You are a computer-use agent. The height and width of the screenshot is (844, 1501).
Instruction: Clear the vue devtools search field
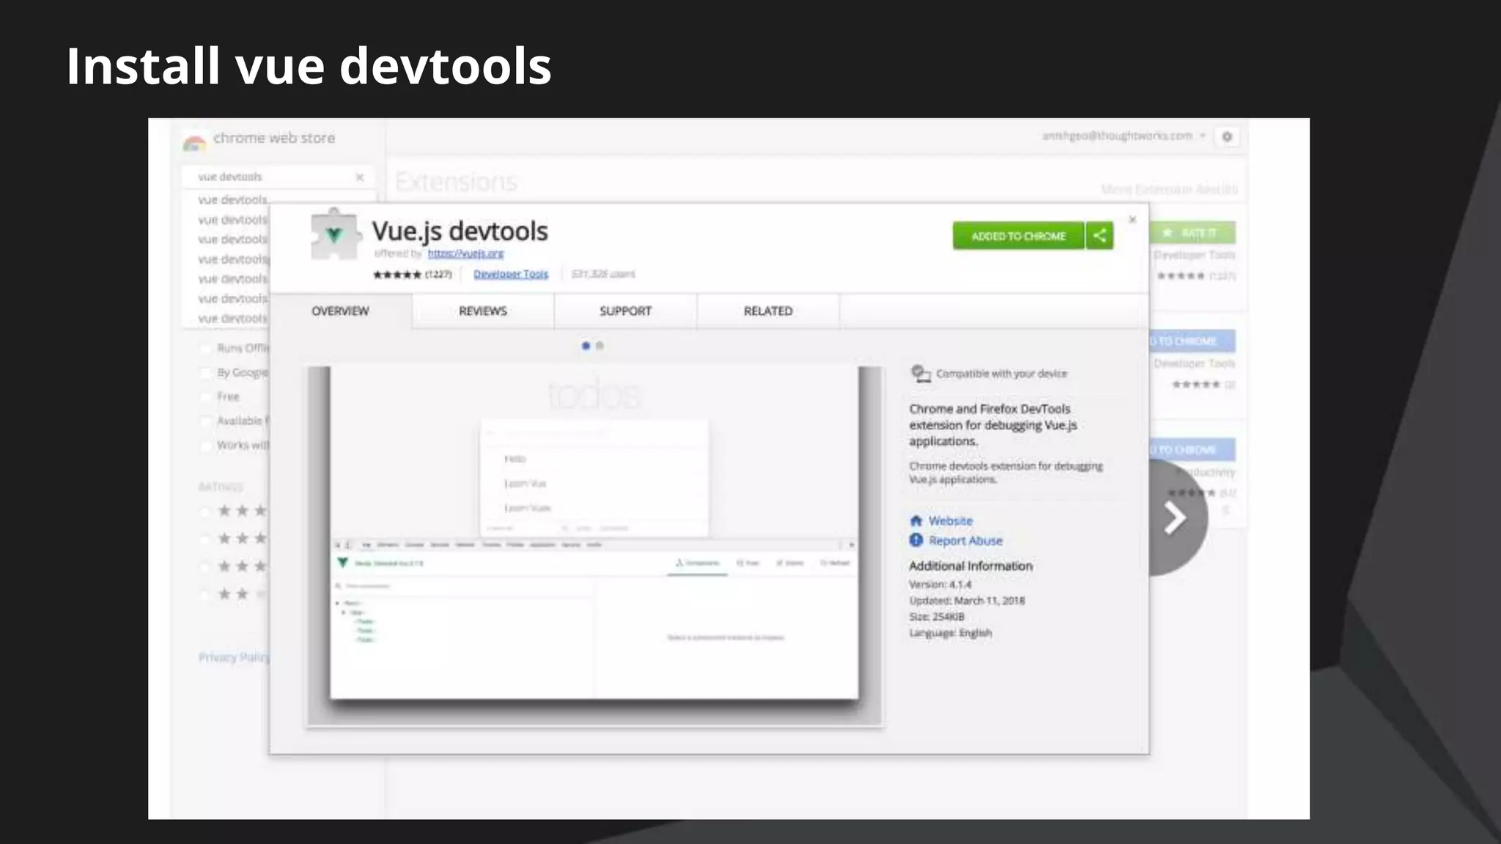click(360, 177)
